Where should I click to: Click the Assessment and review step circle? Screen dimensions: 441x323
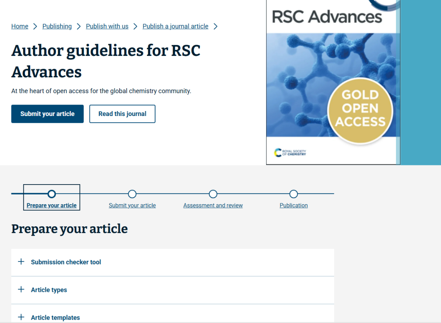213,194
